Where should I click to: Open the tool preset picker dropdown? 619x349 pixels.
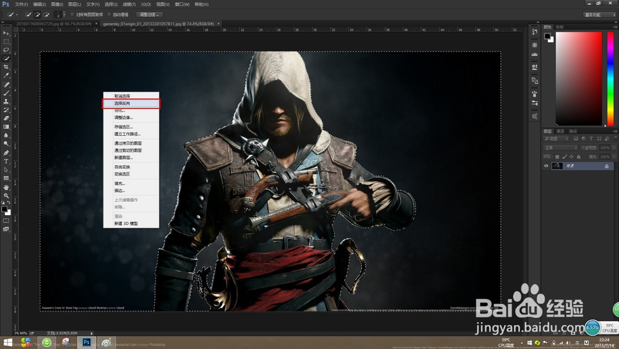(x=17, y=15)
